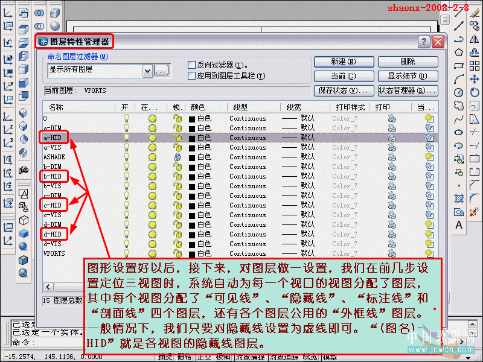Image resolution: width=483 pixels, height=362 pixels.
Task: Open linetype Continuous for a-HID layer
Action: click(248, 138)
